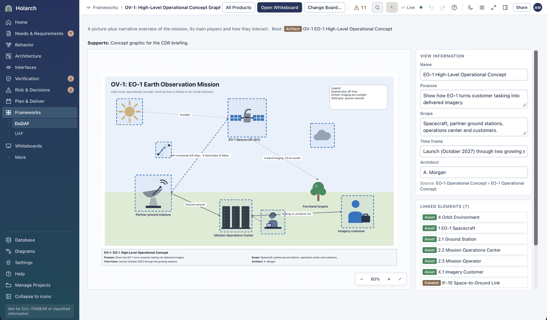Zoom in with the plus button
This screenshot has height=320, width=547.
click(389, 279)
